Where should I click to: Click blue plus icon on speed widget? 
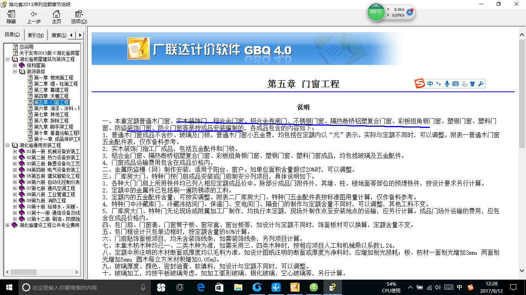[410, 12]
